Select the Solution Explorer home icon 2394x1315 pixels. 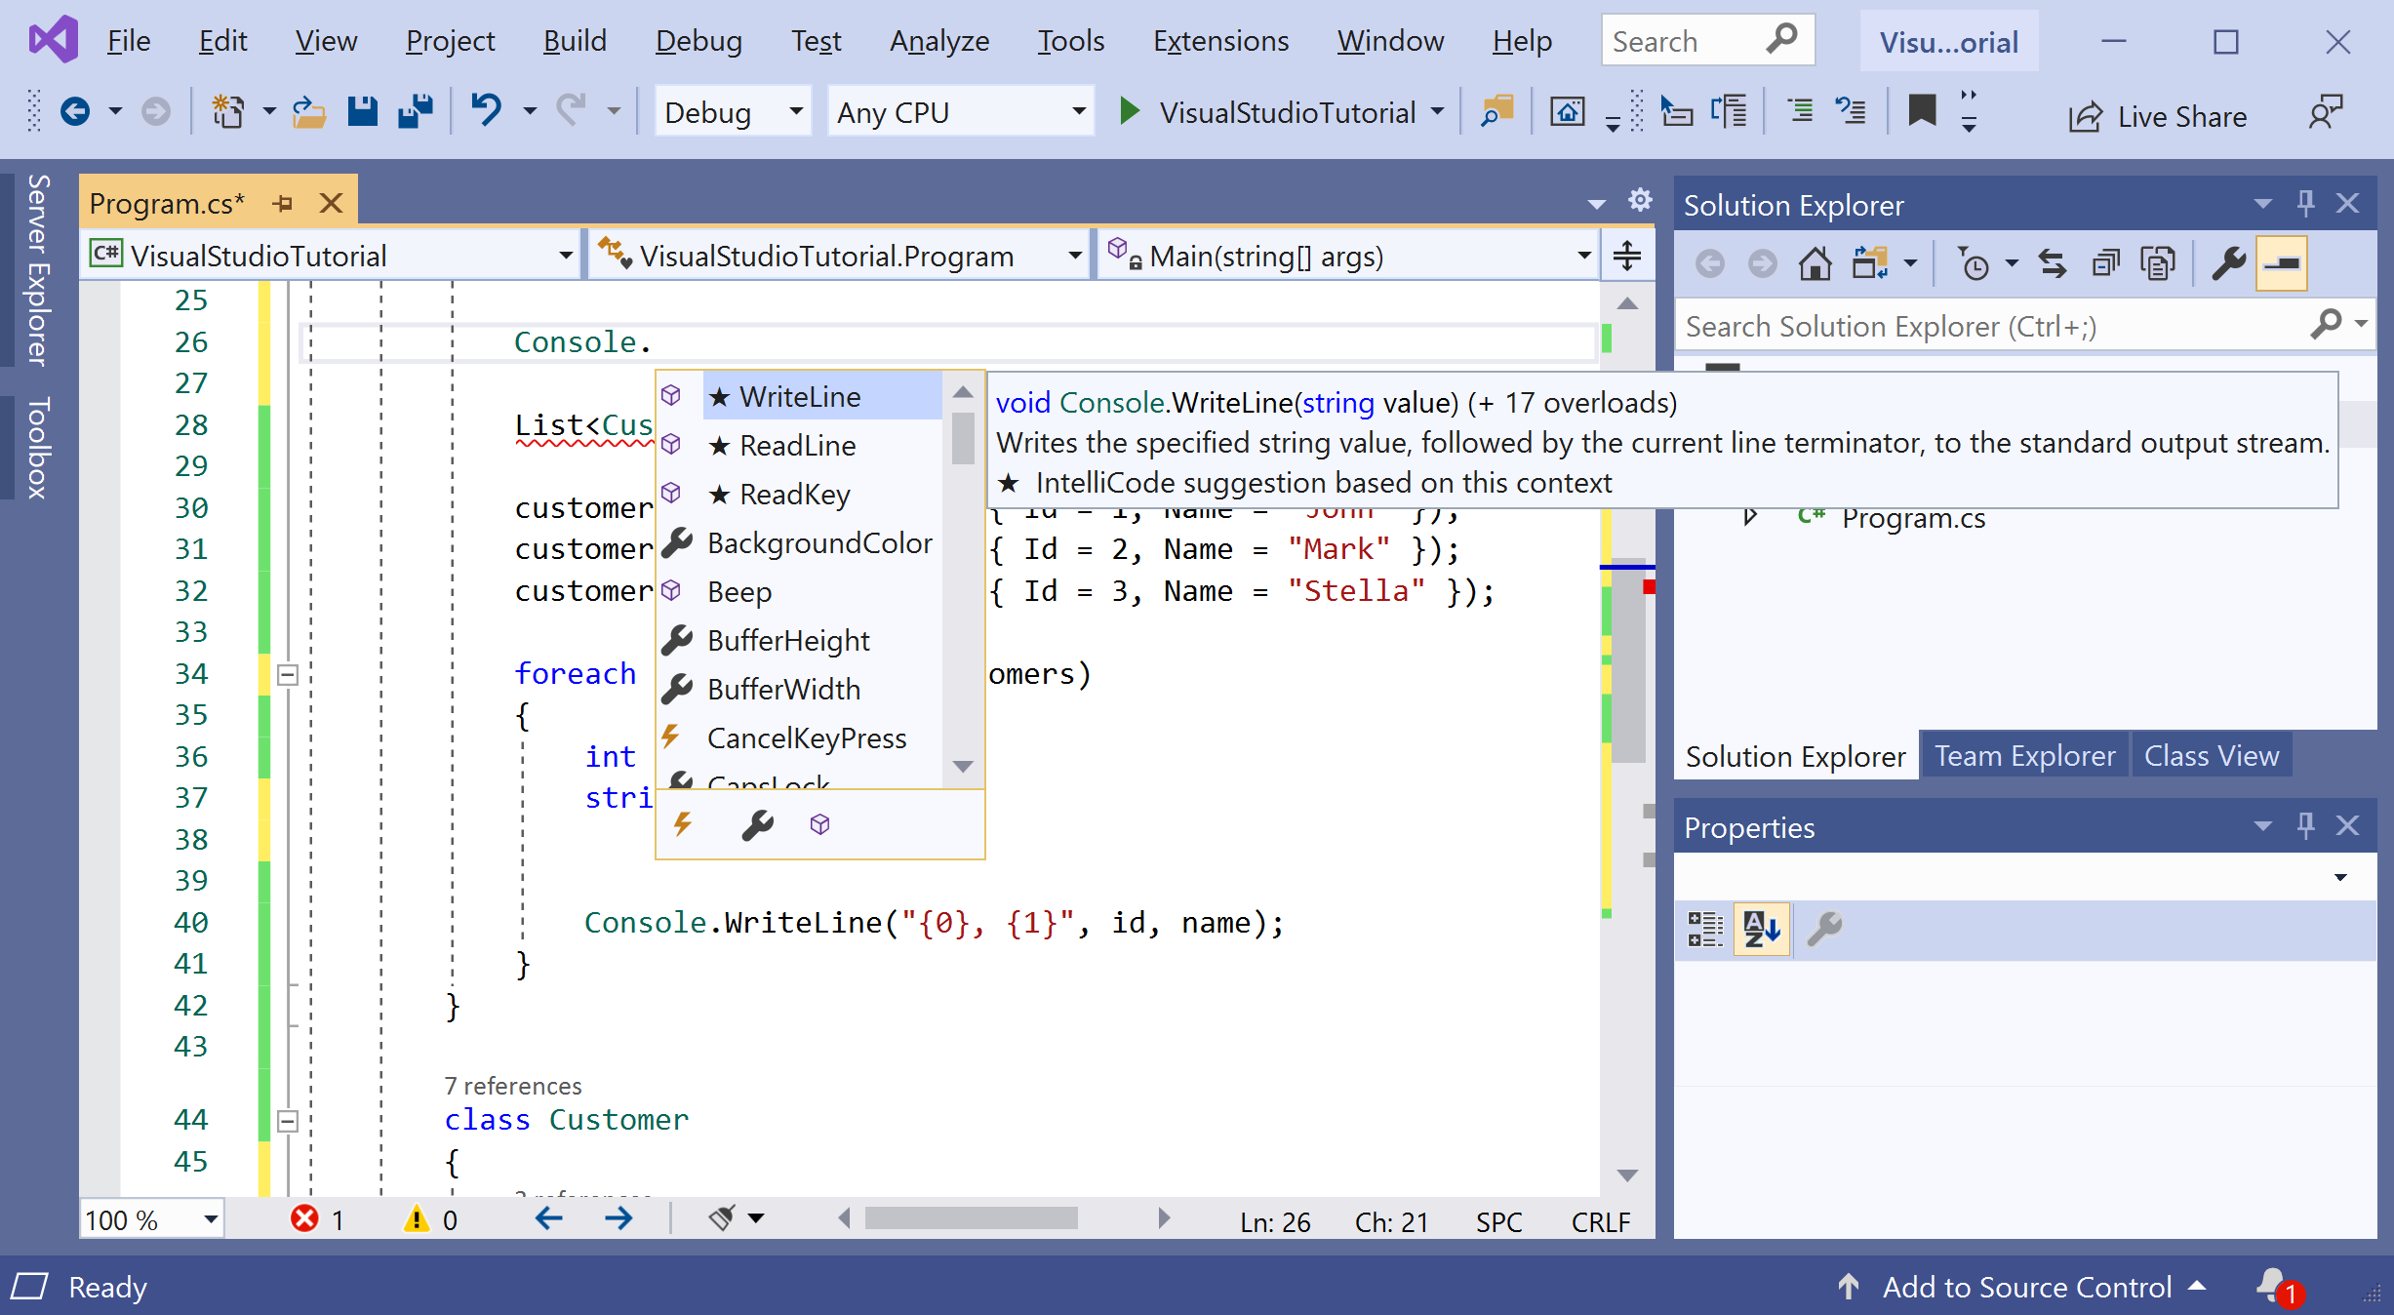1815,264
